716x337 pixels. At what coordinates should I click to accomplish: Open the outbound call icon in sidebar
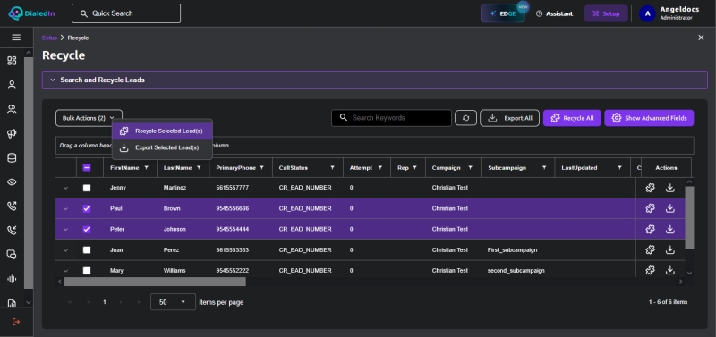tap(12, 206)
